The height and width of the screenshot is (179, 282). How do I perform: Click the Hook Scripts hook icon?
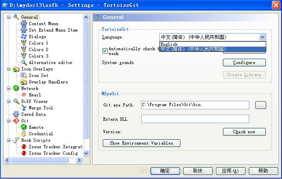pyautogui.click(x=16, y=140)
